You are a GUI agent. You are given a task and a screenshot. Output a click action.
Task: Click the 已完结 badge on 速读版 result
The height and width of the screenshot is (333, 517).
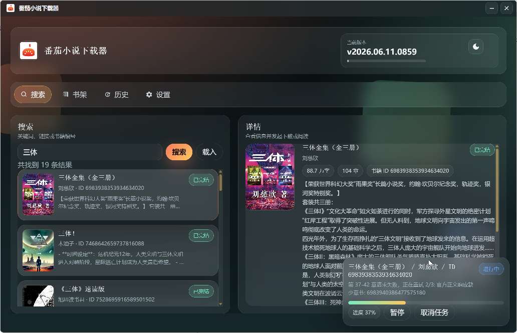point(201,291)
